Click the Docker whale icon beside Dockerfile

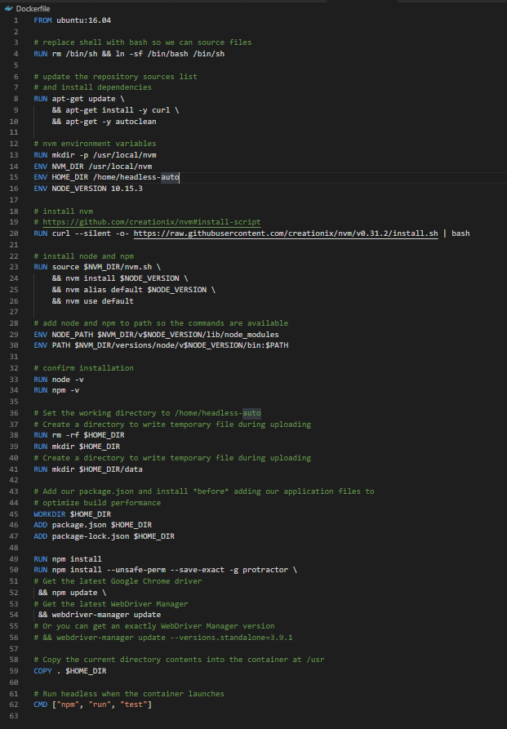(x=8, y=8)
